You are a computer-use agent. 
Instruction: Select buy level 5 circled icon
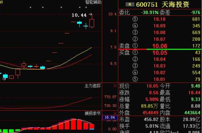click(x=135, y=79)
